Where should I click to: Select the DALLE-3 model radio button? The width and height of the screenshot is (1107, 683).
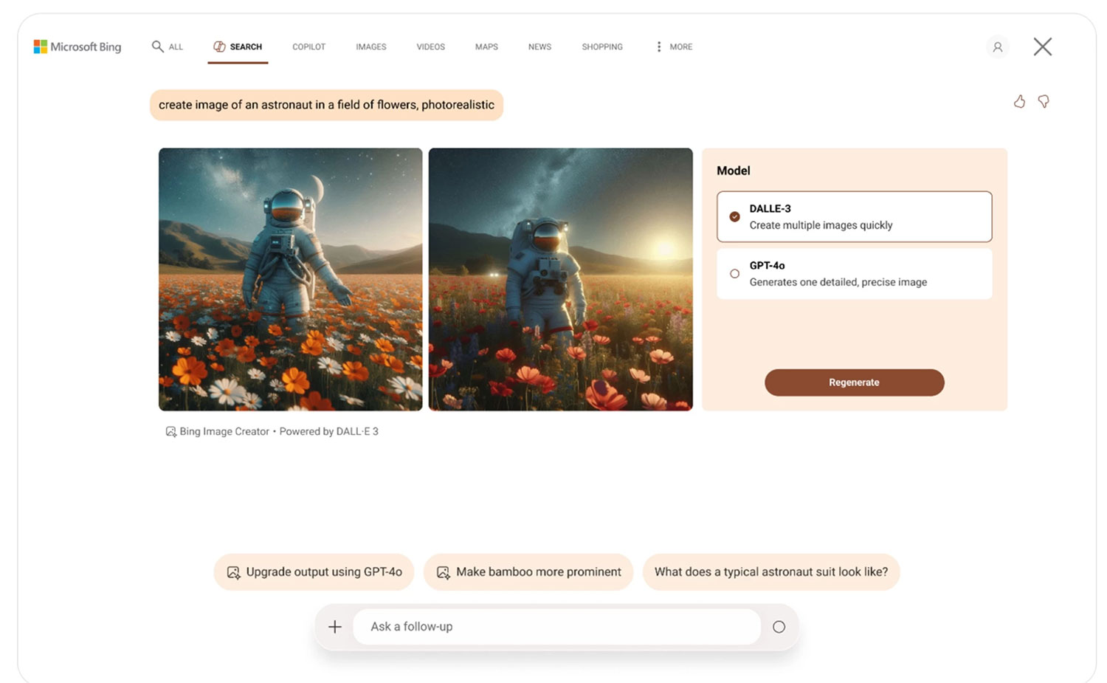734,217
